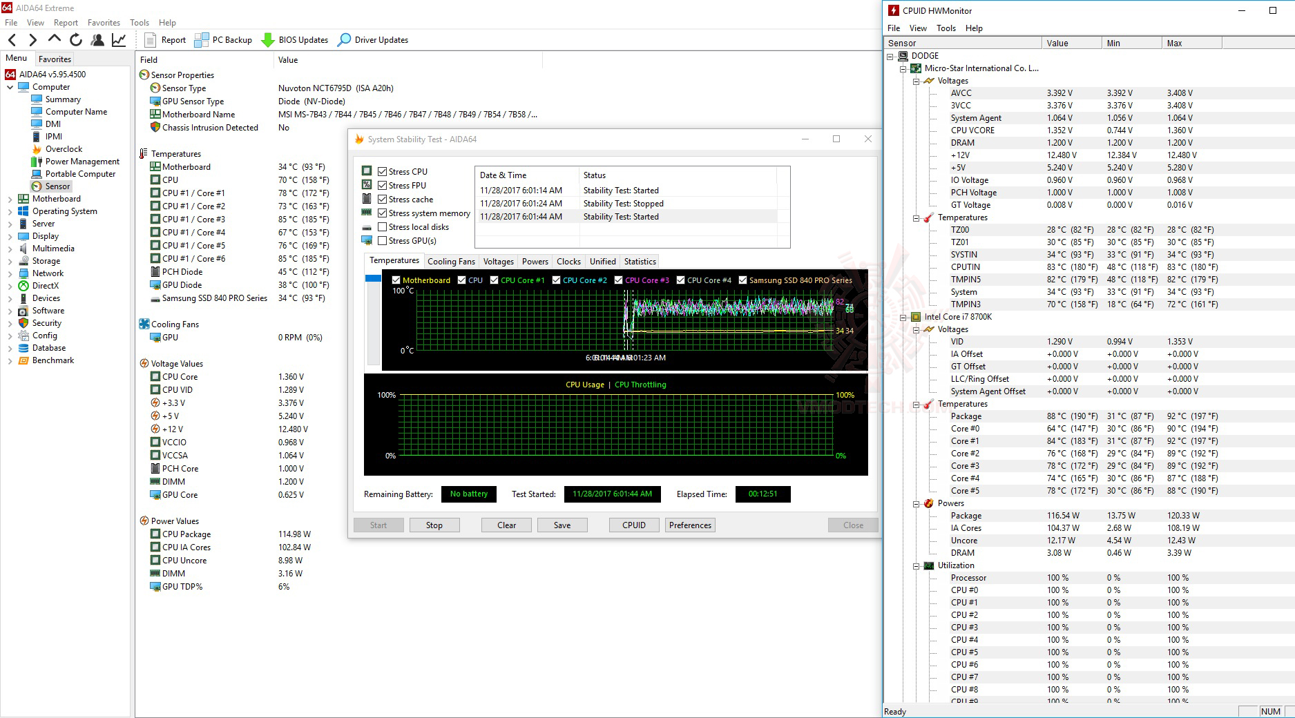Select the Operating System Windows icon
The width and height of the screenshot is (1295, 718).
pos(23,211)
